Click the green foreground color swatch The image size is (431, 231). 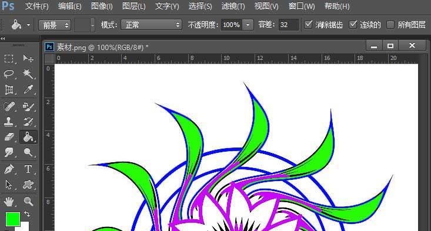pyautogui.click(x=13, y=219)
